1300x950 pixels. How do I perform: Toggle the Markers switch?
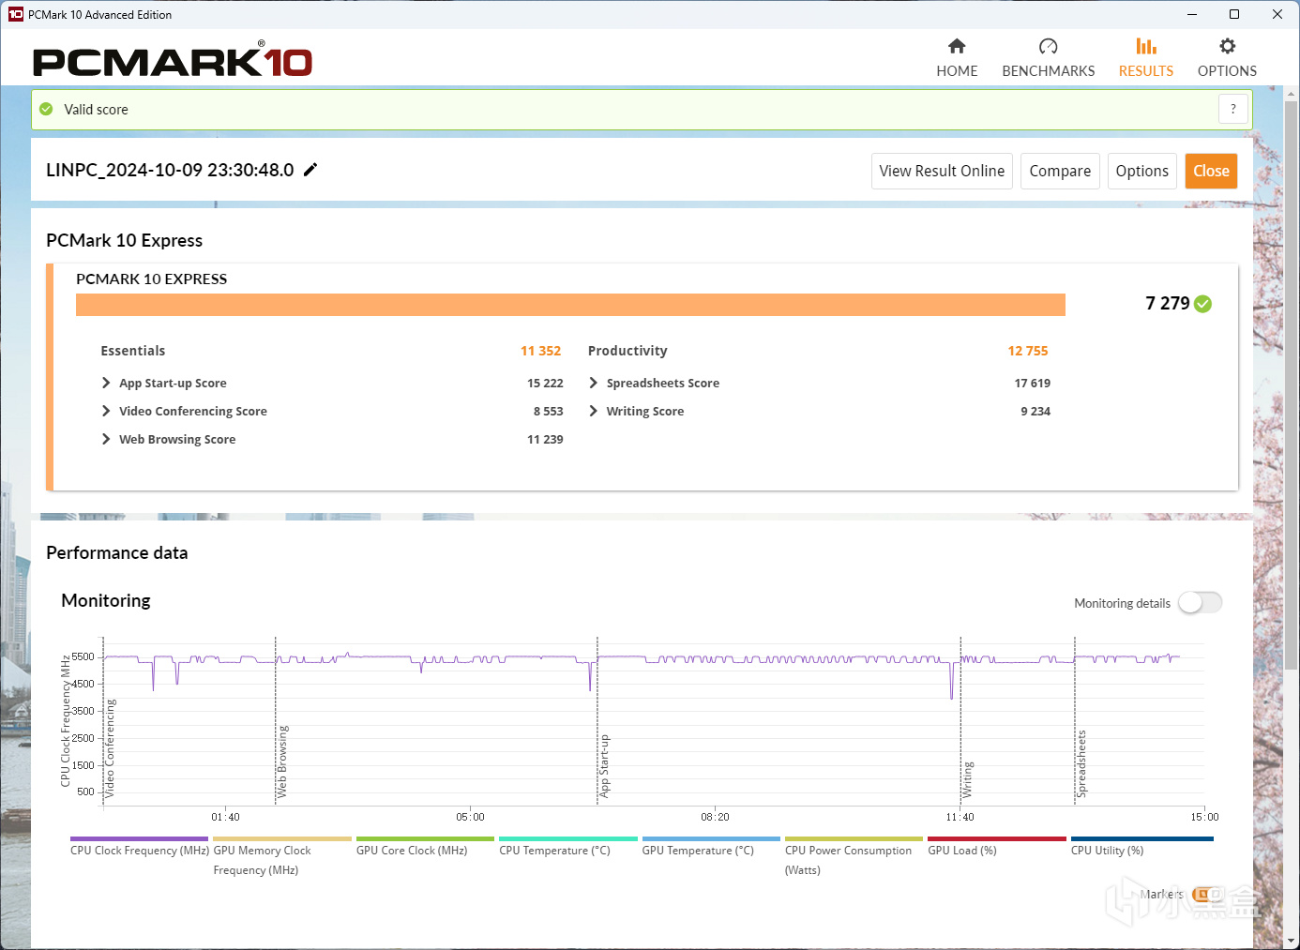click(1208, 895)
